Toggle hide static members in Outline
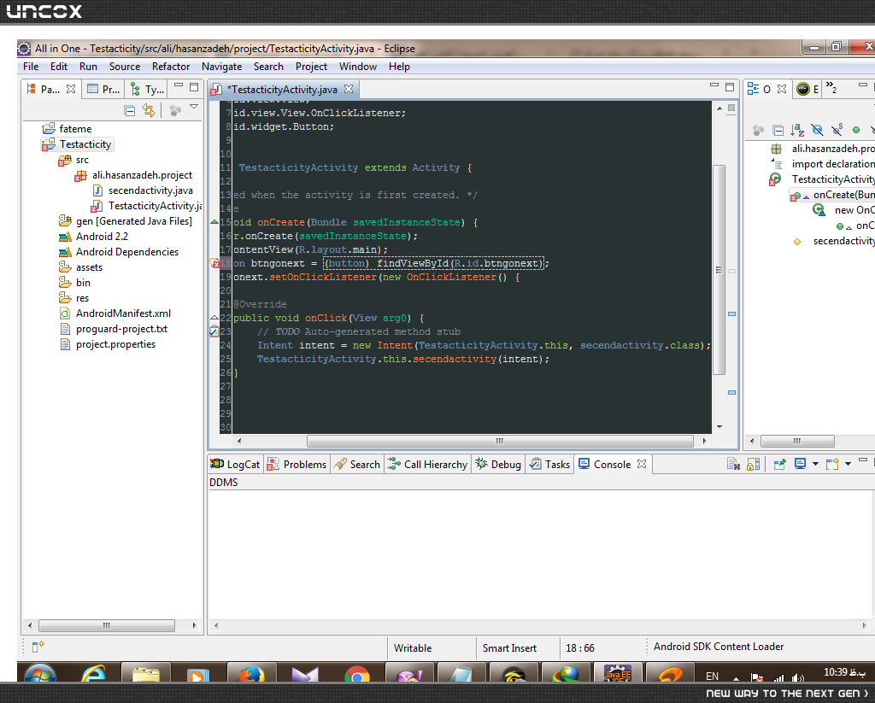This screenshot has width=875, height=703. (x=837, y=130)
